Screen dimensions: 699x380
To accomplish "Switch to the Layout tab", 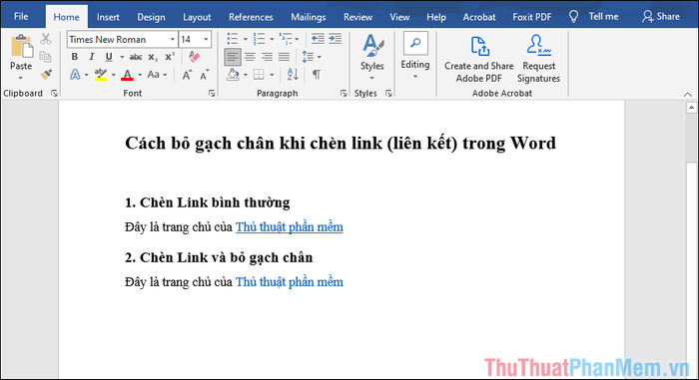I will pos(197,17).
